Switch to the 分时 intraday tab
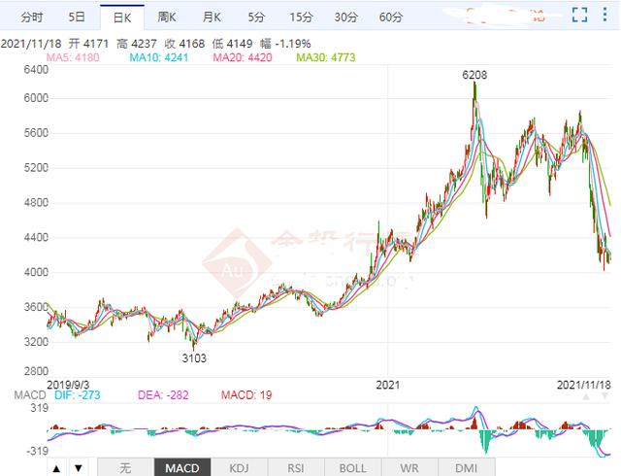The width and height of the screenshot is (621, 476). [32, 17]
